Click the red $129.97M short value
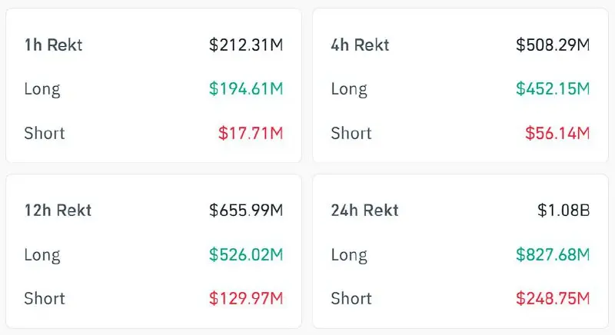This screenshot has height=335, width=615. [246, 298]
